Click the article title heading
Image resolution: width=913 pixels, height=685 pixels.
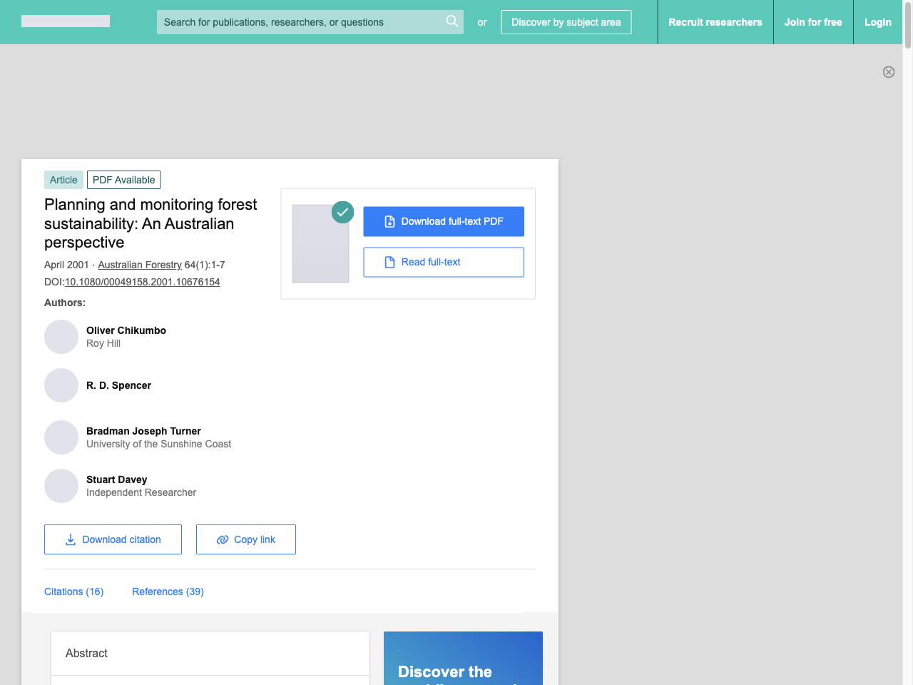click(x=151, y=223)
